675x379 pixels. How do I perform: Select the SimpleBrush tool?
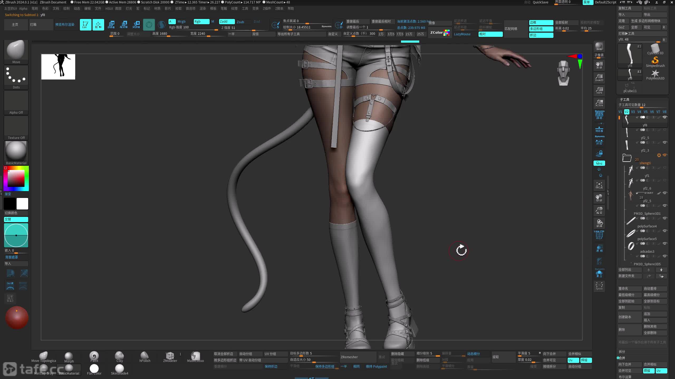(655, 62)
